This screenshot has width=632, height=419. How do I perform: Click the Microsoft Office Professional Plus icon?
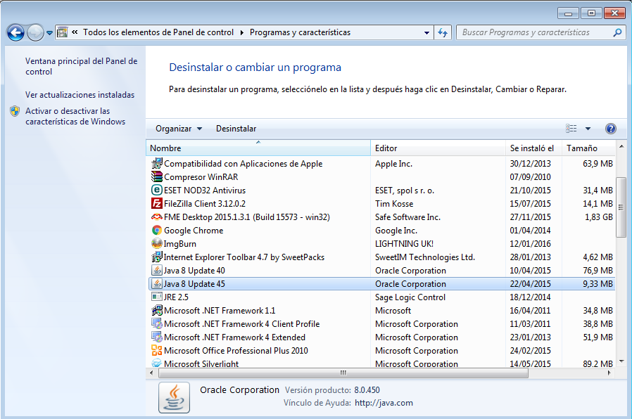(157, 351)
